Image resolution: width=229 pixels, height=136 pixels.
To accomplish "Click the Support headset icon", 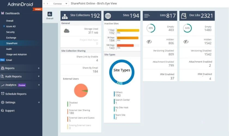I will point(2,110).
